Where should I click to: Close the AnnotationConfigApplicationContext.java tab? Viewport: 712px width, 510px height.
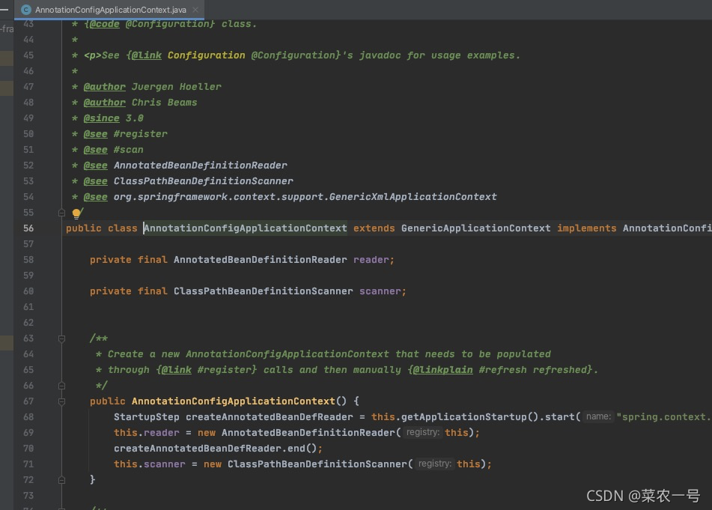(x=195, y=10)
